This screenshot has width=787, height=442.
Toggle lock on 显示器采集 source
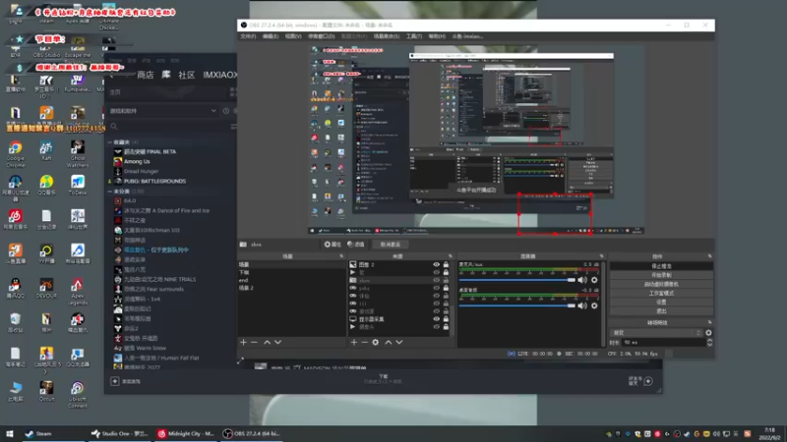446,318
